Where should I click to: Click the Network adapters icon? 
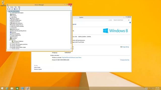[x=11, y=34]
